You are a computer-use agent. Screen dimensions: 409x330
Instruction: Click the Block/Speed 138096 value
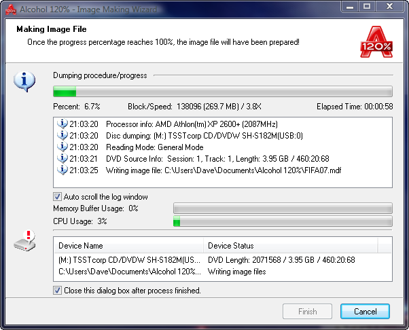(x=194, y=107)
